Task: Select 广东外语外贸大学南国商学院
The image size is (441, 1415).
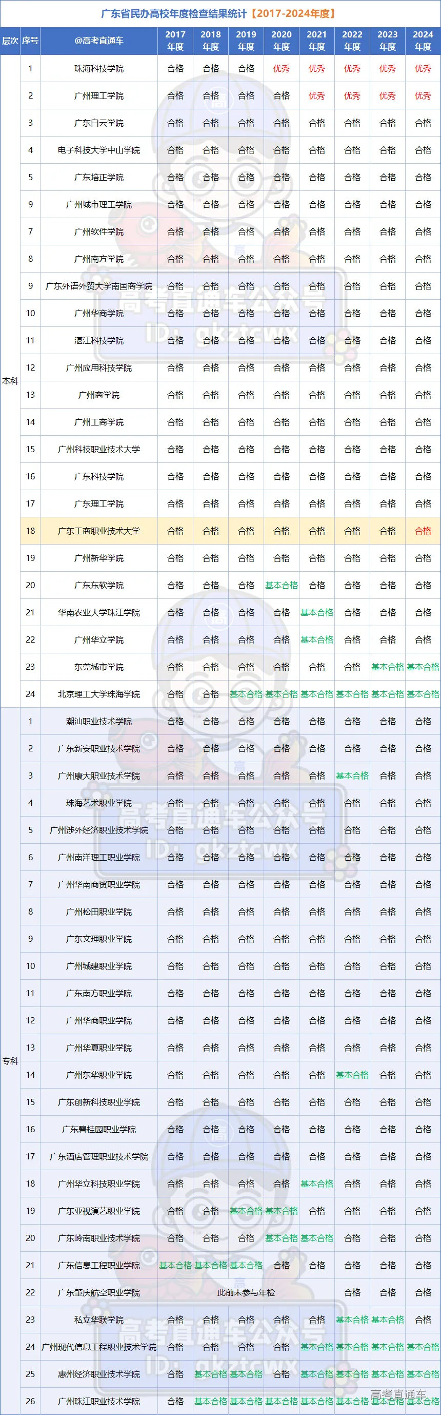Action: tap(99, 286)
